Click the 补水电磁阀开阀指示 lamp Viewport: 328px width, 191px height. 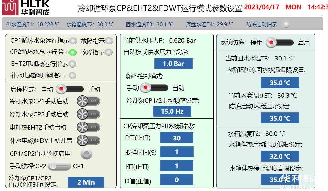pyautogui.click(x=73, y=76)
